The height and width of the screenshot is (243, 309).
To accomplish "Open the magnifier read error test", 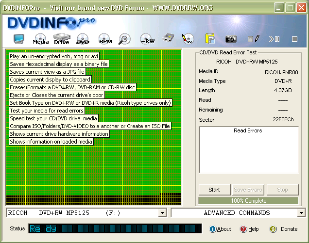I will [124, 39].
